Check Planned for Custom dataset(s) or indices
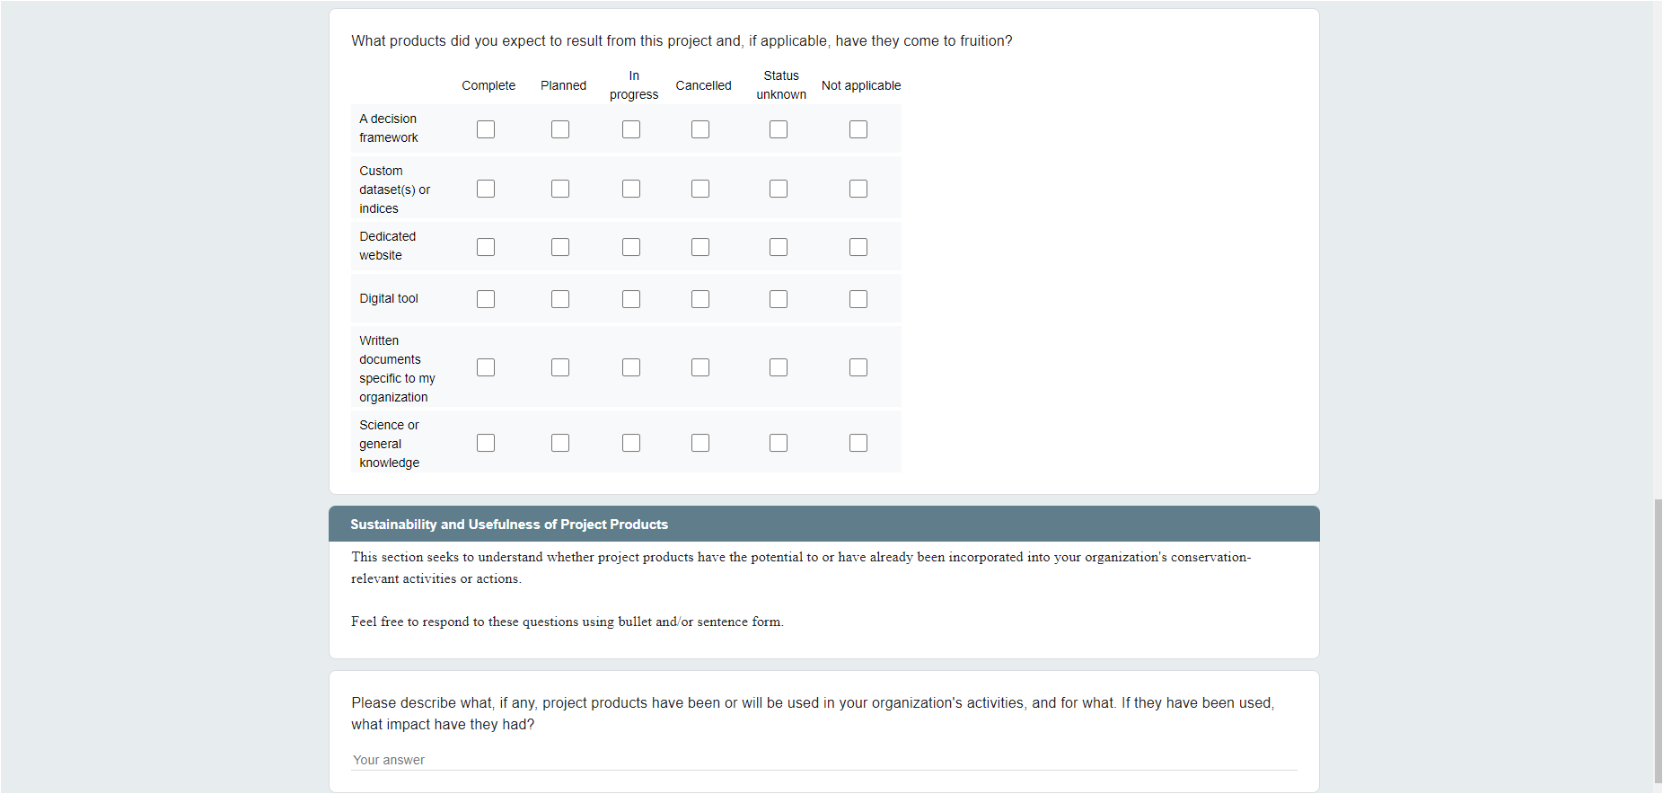 (560, 189)
